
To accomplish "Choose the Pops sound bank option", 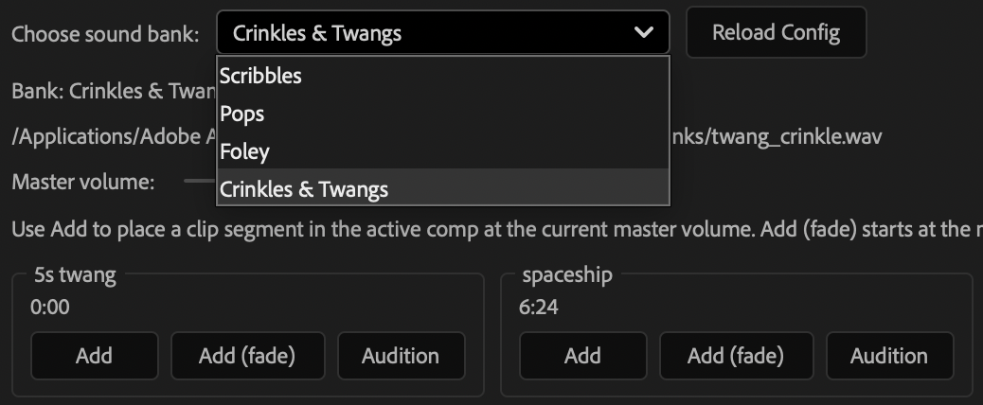I will [x=242, y=114].
